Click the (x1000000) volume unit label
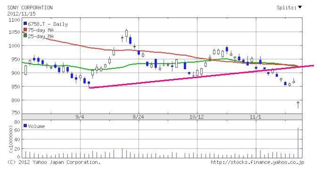The height and width of the screenshot is (171, 319). (11, 139)
